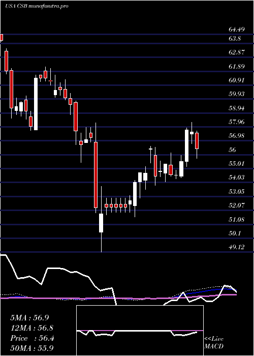Select the 53.05 price axis label
The image size is (254, 356).
point(237,192)
